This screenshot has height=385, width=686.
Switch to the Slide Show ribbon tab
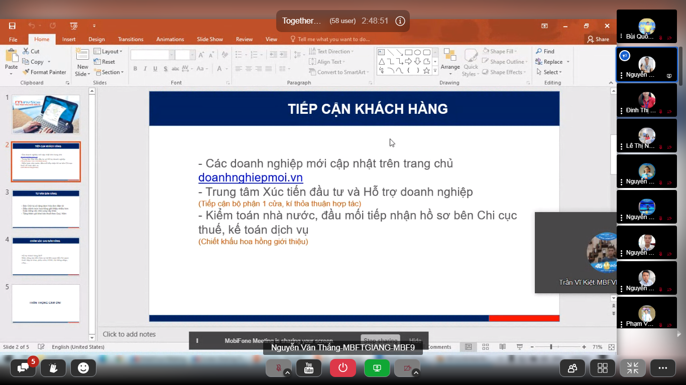point(210,39)
